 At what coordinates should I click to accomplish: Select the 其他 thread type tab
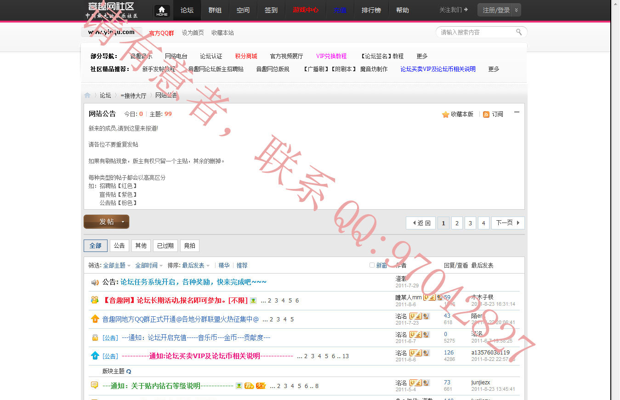pyautogui.click(x=141, y=246)
